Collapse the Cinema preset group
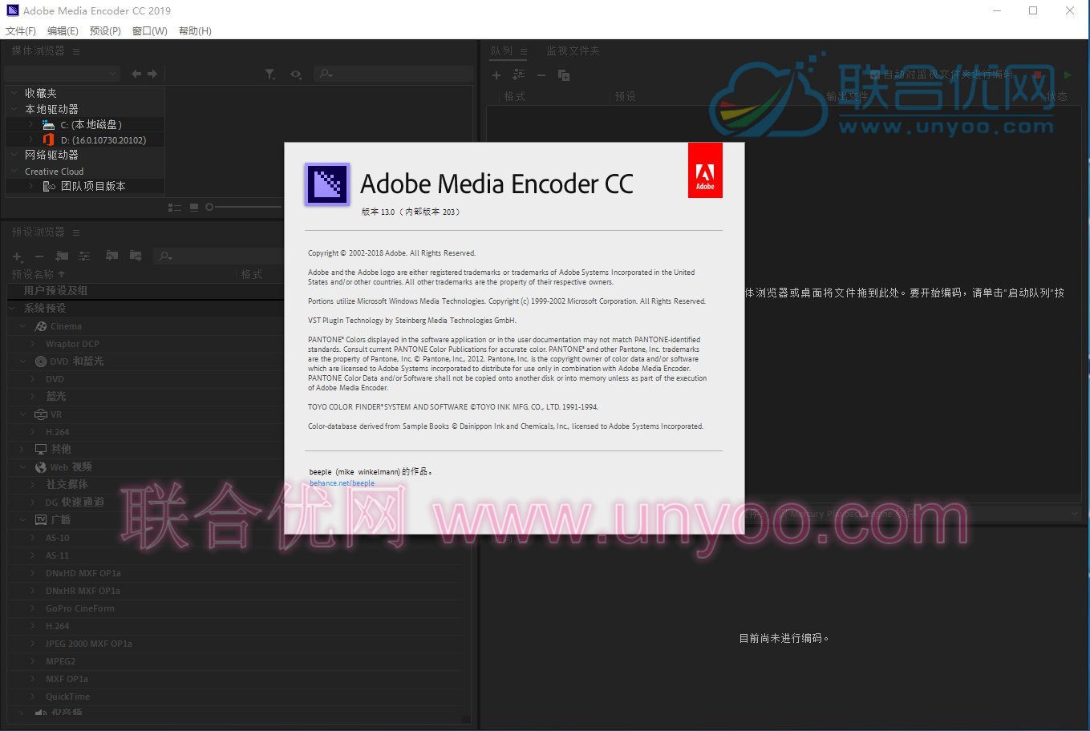1090x731 pixels. click(x=24, y=326)
